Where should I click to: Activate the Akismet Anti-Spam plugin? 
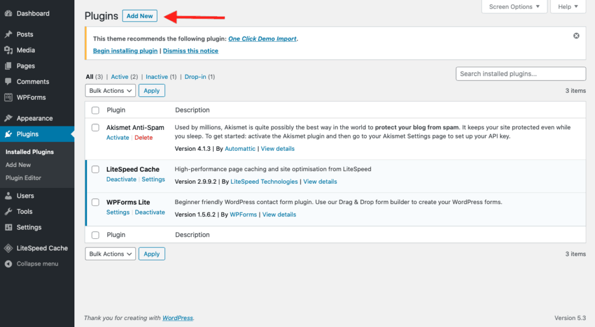point(117,138)
